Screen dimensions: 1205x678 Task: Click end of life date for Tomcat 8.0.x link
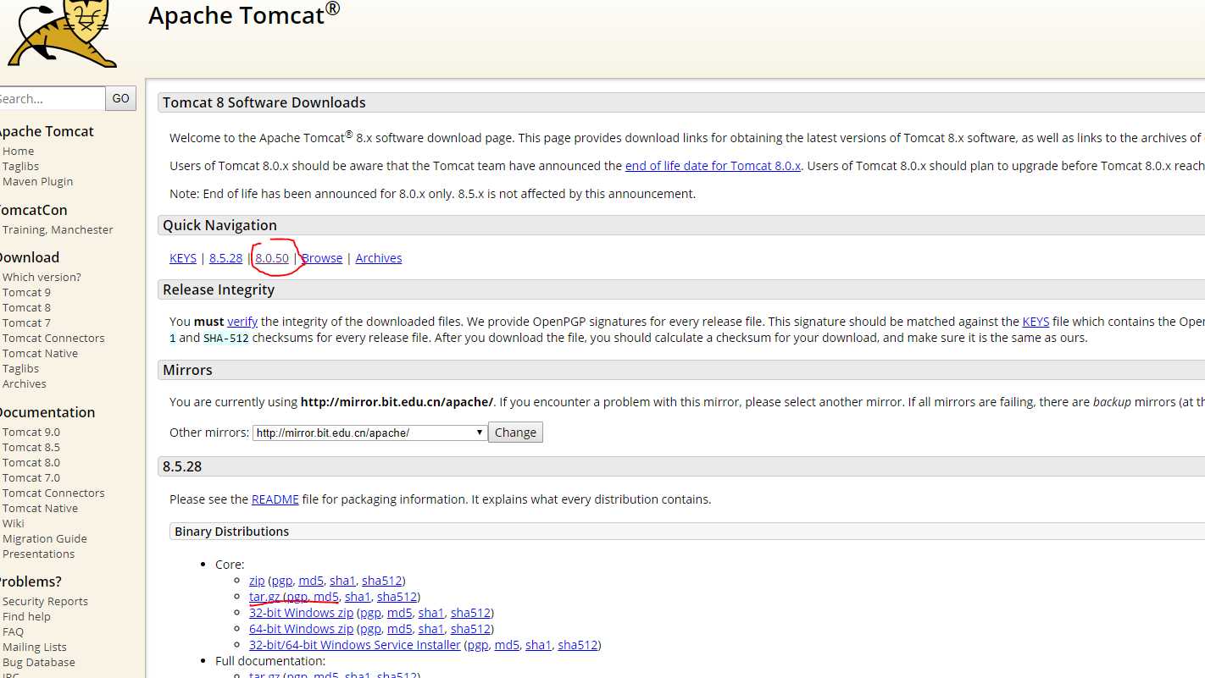coord(713,166)
